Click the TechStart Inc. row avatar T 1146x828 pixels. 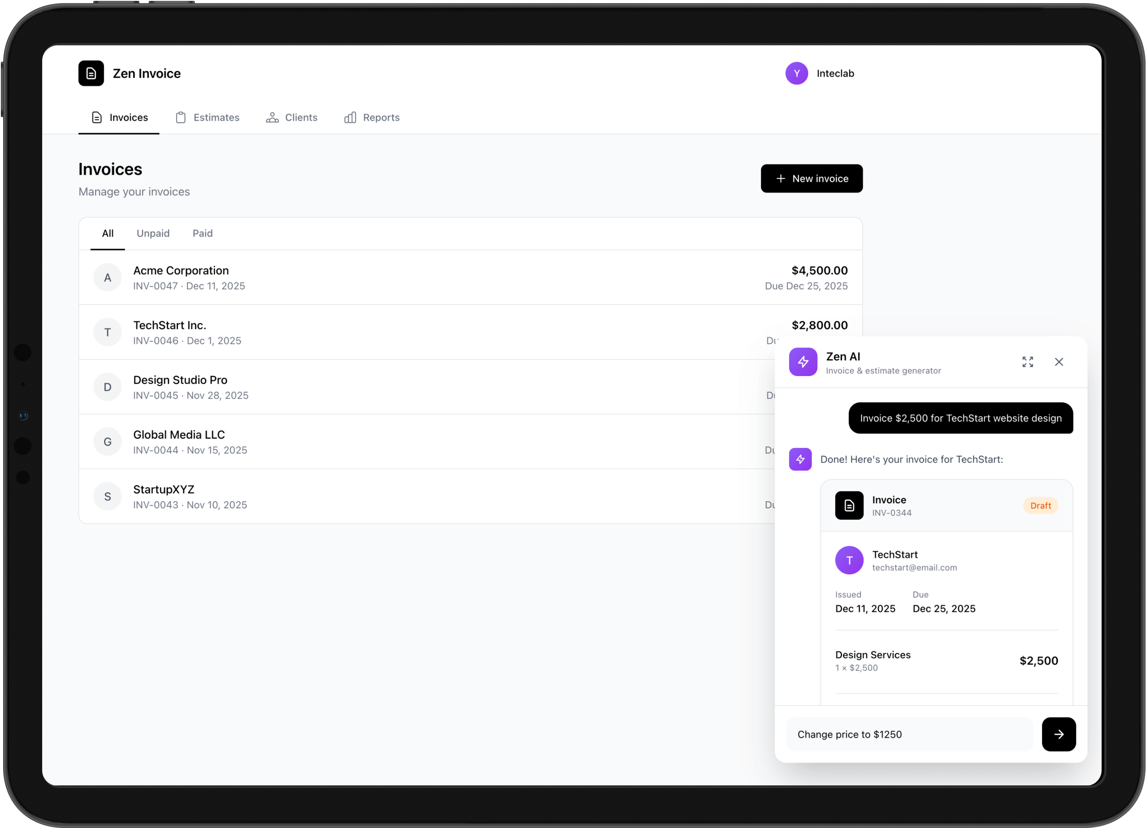pos(107,332)
